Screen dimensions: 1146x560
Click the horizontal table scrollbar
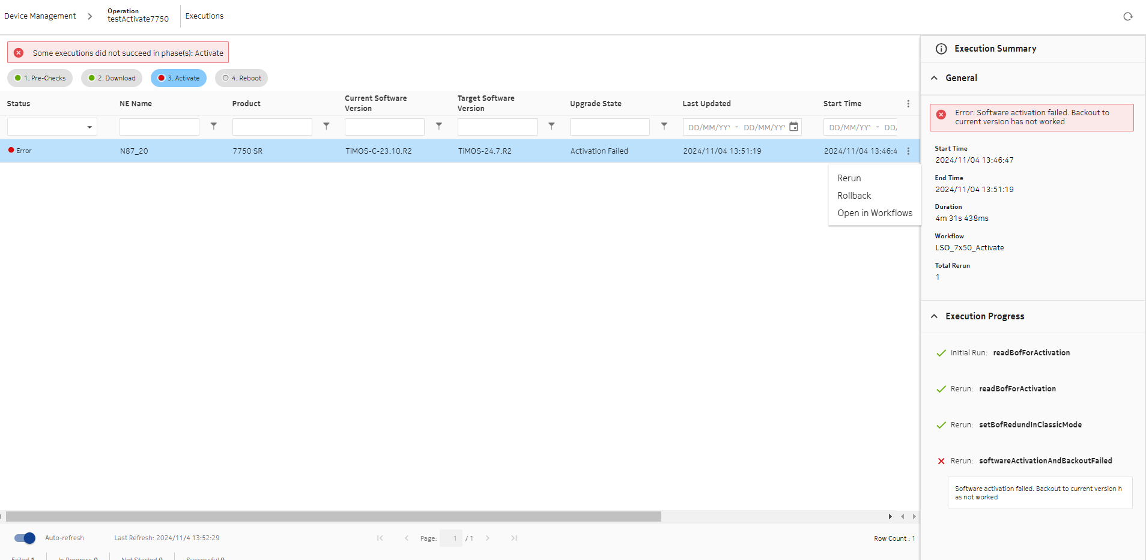(x=333, y=517)
